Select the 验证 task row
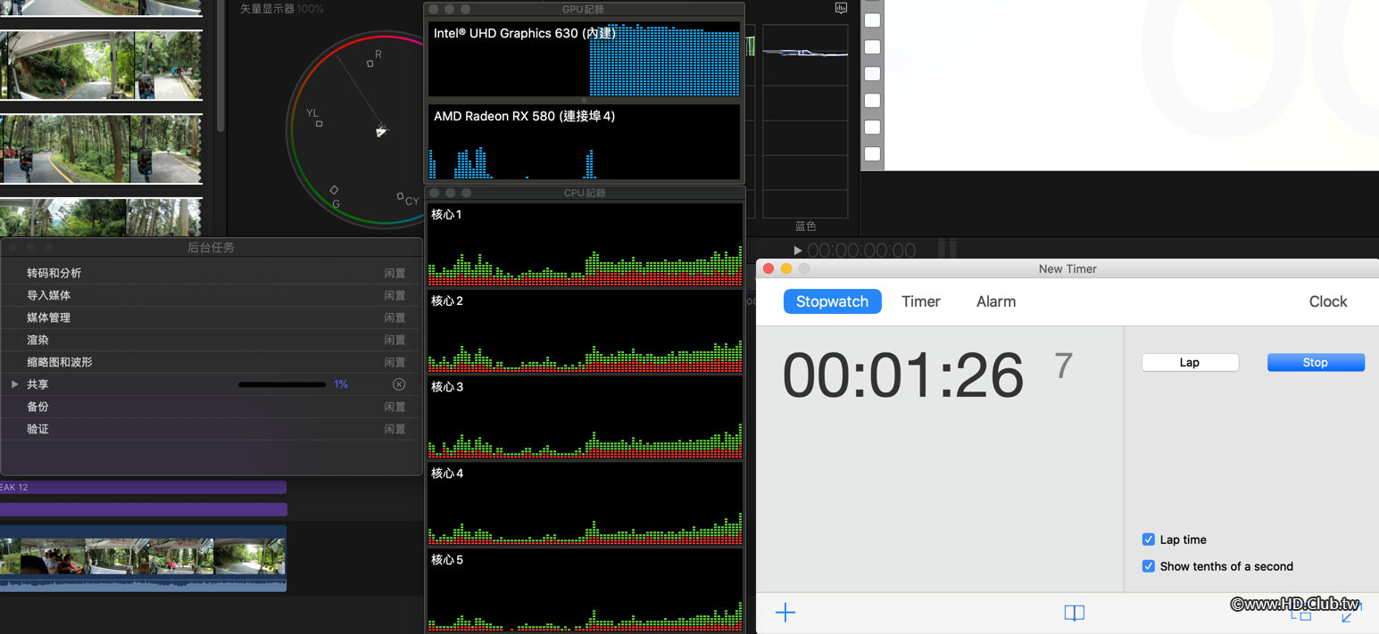Image resolution: width=1379 pixels, height=634 pixels. click(x=212, y=429)
